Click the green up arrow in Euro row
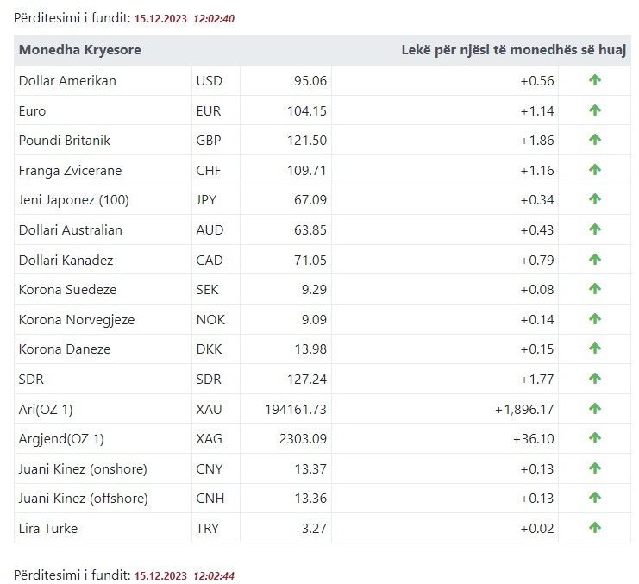 coord(594,110)
